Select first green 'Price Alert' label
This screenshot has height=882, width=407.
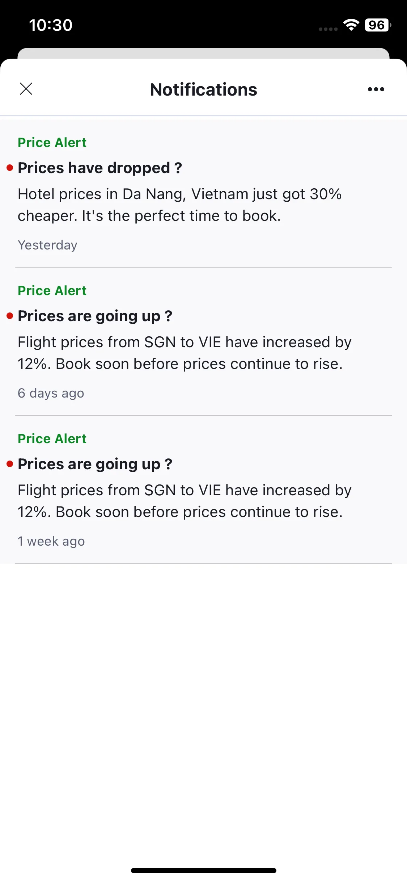[52, 142]
